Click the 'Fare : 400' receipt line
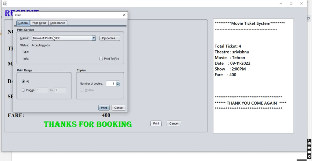Viewport: 312px width, 161px height. coord(225,75)
